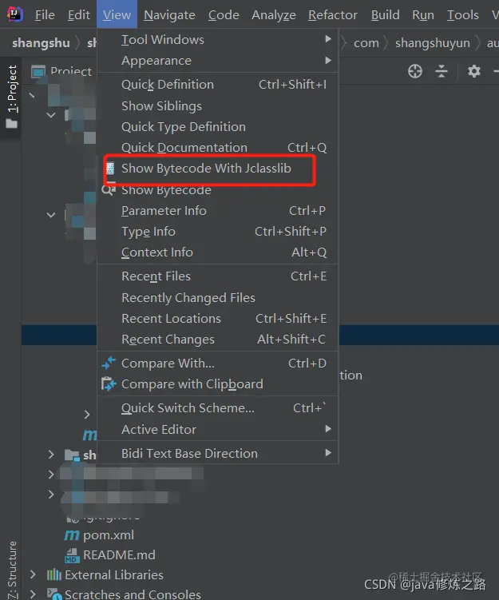Click the External Libraries icon
This screenshot has width=499, height=600.
[54, 574]
